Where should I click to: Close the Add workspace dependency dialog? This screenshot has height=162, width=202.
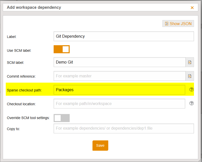coord(192,8)
